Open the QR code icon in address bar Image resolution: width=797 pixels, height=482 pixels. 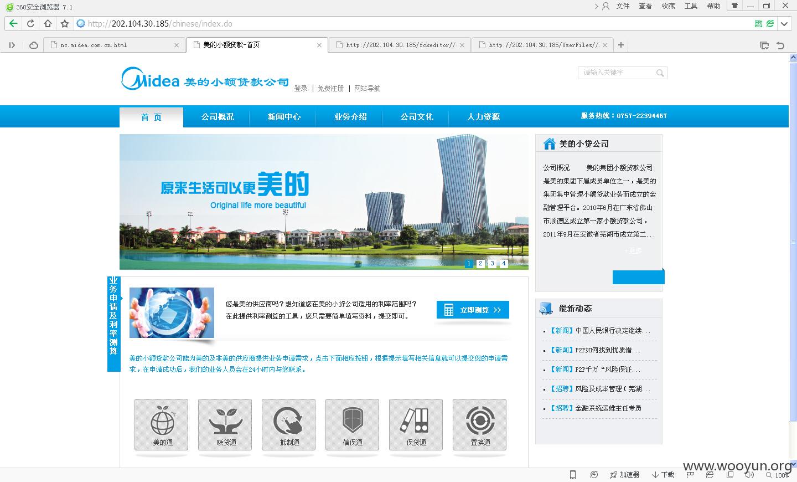tap(758, 24)
